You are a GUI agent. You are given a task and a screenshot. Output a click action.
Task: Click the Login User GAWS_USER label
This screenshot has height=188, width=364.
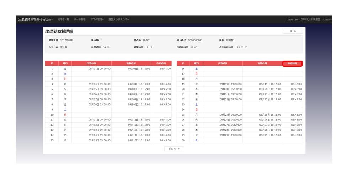coord(303,19)
